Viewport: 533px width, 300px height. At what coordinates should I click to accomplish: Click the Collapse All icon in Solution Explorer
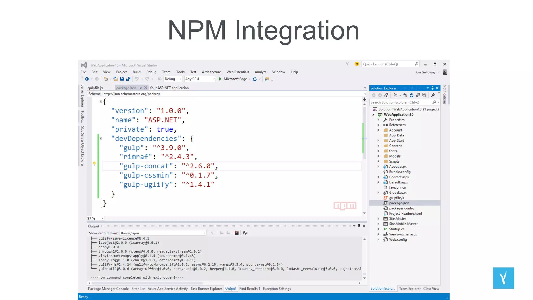click(418, 95)
